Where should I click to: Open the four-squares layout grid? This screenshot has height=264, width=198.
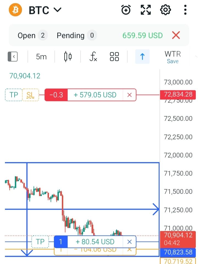coord(114,57)
